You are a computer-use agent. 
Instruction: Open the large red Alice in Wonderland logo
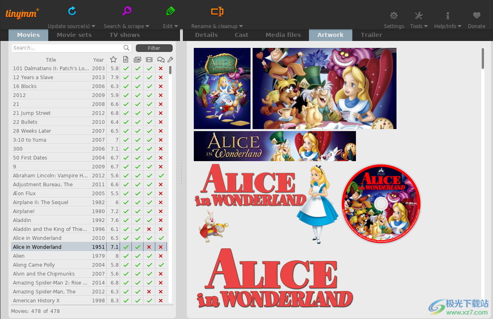click(275, 278)
